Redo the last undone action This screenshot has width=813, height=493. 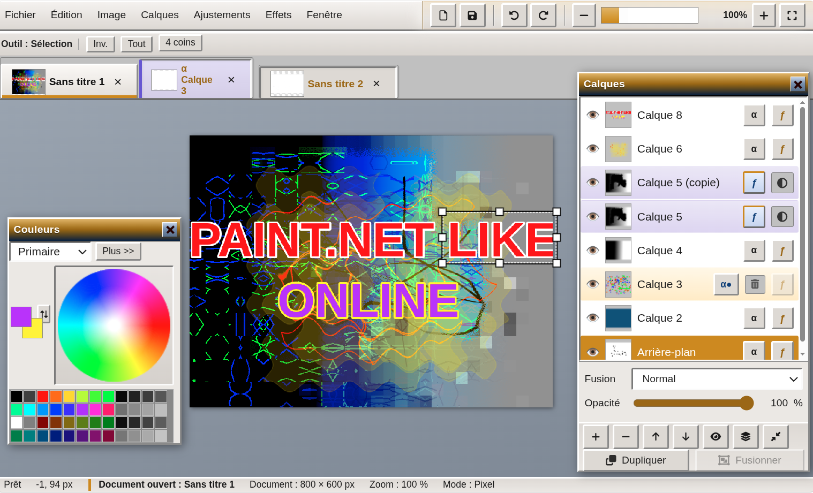(543, 16)
